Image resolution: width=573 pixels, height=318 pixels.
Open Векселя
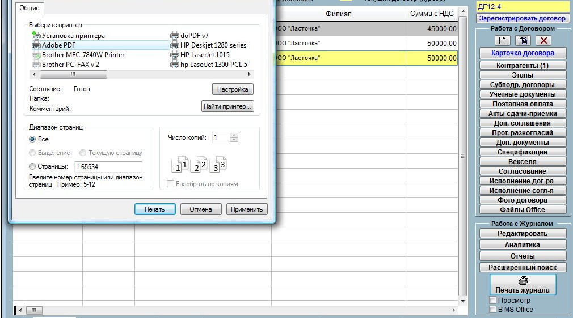tap(523, 162)
